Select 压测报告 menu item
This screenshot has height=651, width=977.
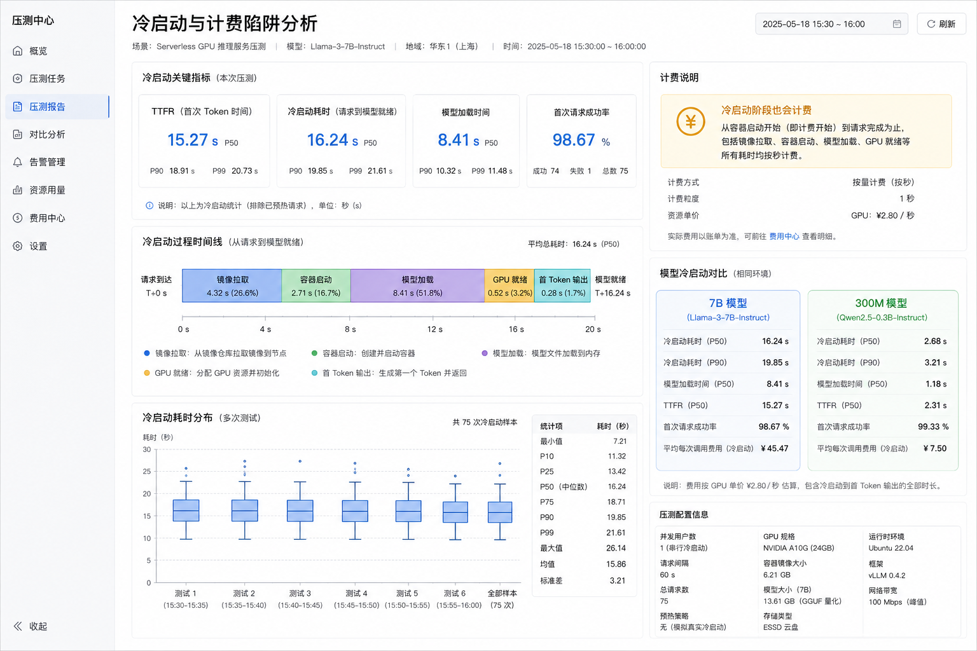tap(57, 107)
